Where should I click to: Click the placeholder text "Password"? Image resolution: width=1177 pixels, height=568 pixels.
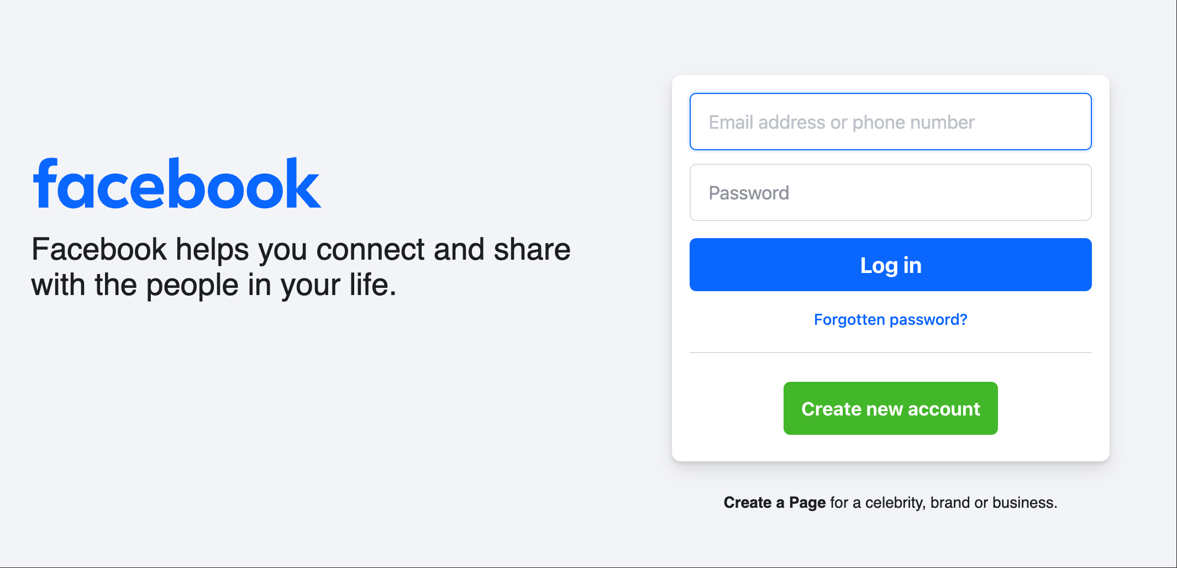749,193
